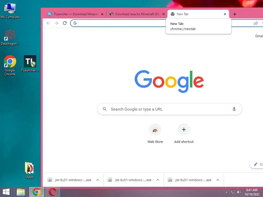Close the TLauncher tab
The width and height of the screenshot is (263, 197).
(102, 14)
